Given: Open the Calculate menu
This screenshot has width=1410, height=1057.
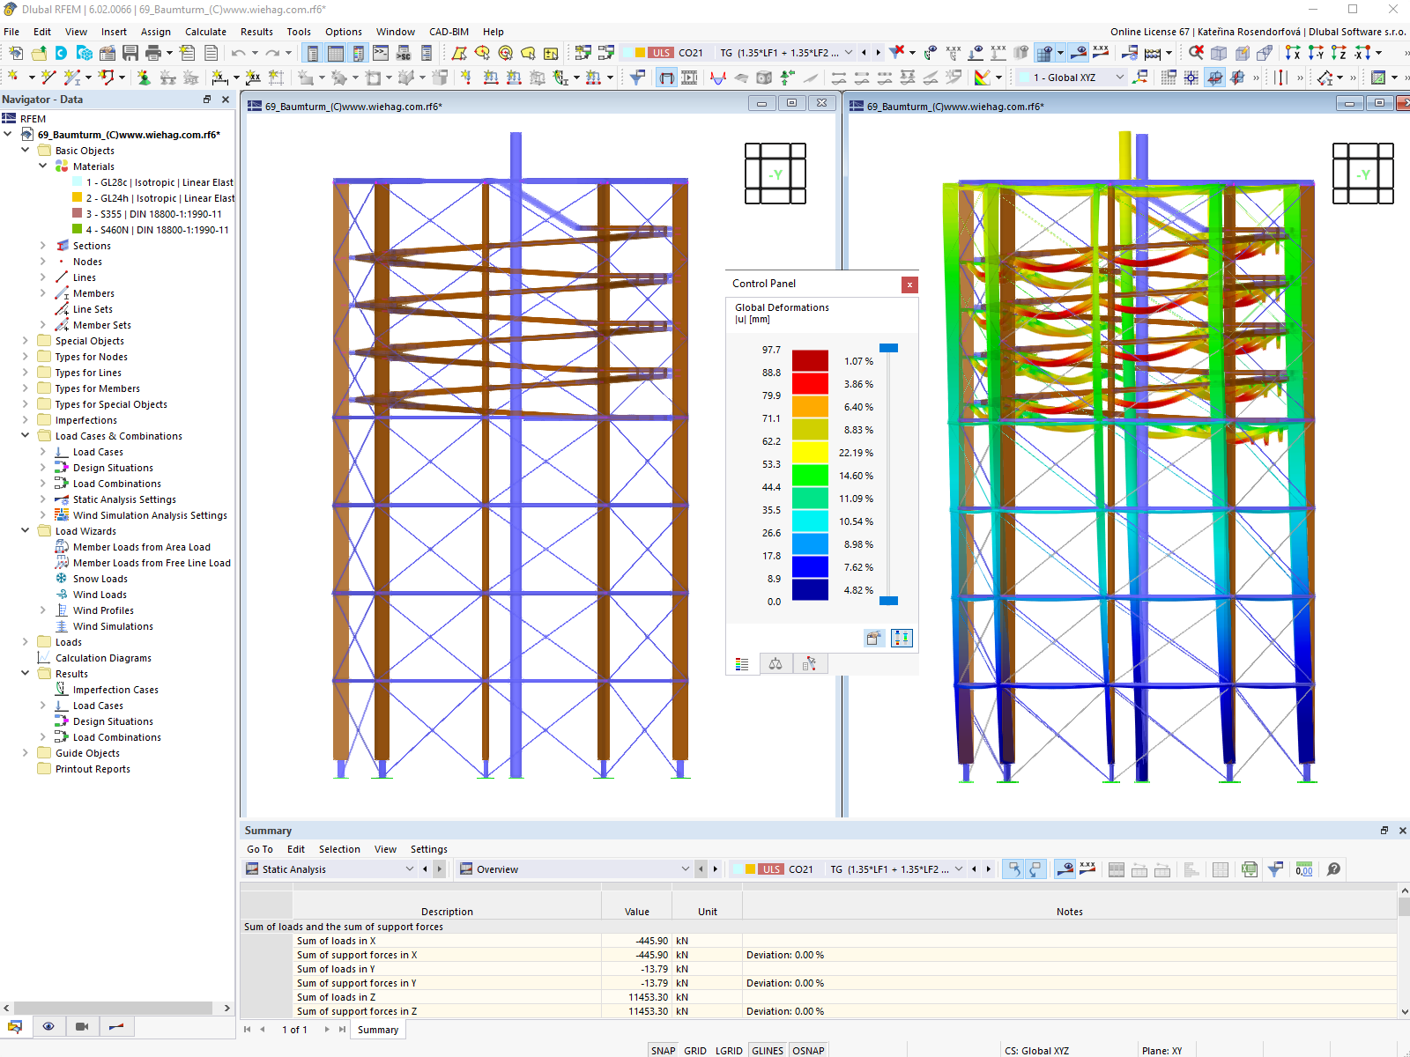Looking at the screenshot, I should point(205,32).
